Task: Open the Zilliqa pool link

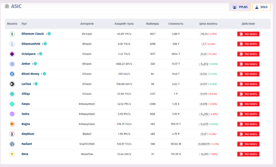Action: 26,94
